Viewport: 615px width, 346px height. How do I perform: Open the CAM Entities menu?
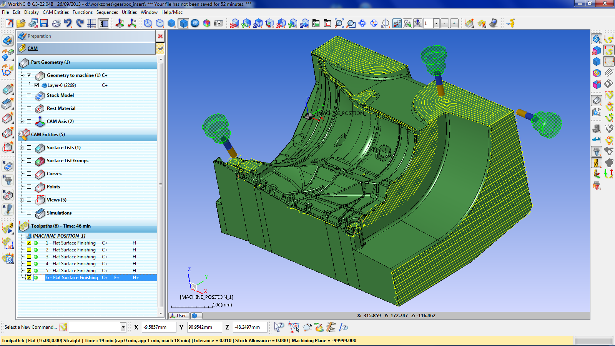pos(56,12)
